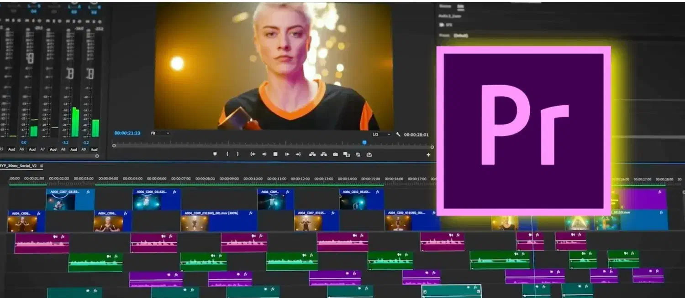Select the A004_C009_0315NQ_001.mov [300%] clip

(218, 221)
